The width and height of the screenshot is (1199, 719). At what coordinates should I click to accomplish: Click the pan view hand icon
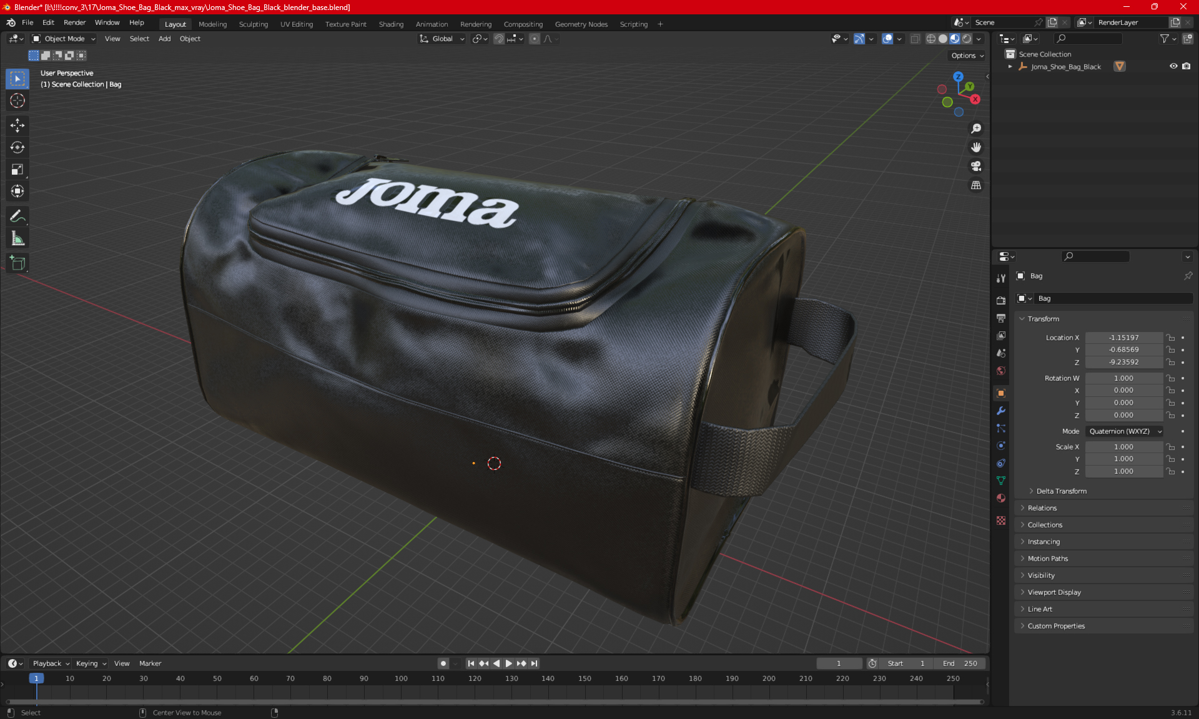point(976,147)
